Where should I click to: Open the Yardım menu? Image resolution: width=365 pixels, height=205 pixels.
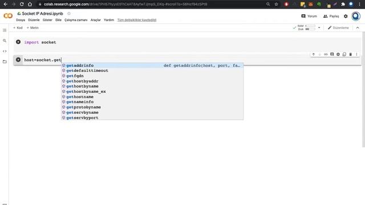click(x=109, y=20)
